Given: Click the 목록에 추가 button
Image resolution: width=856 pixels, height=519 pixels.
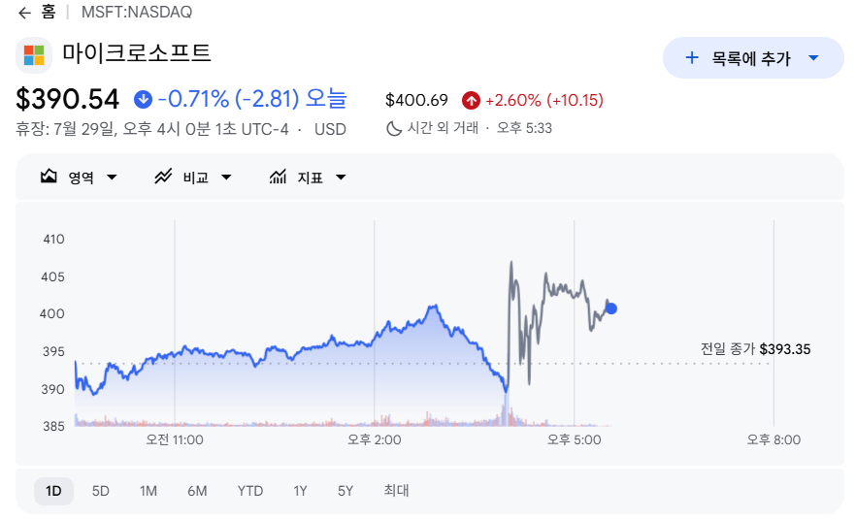Looking at the screenshot, I should [x=753, y=58].
